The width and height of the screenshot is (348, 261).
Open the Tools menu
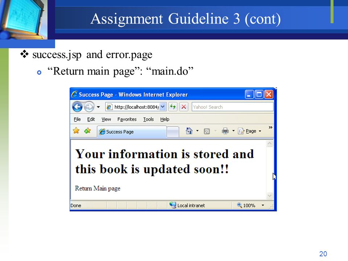pos(148,119)
